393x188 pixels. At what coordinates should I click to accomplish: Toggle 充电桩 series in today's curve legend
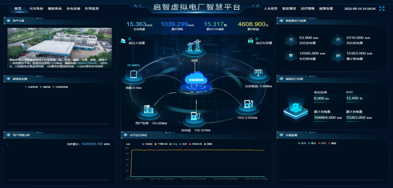147,144
